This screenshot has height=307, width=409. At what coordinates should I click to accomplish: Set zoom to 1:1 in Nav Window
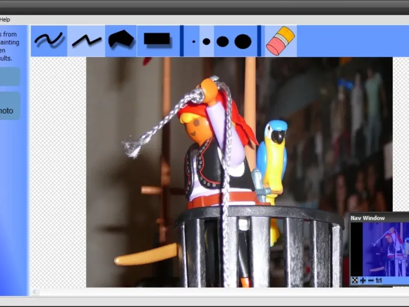point(379,280)
